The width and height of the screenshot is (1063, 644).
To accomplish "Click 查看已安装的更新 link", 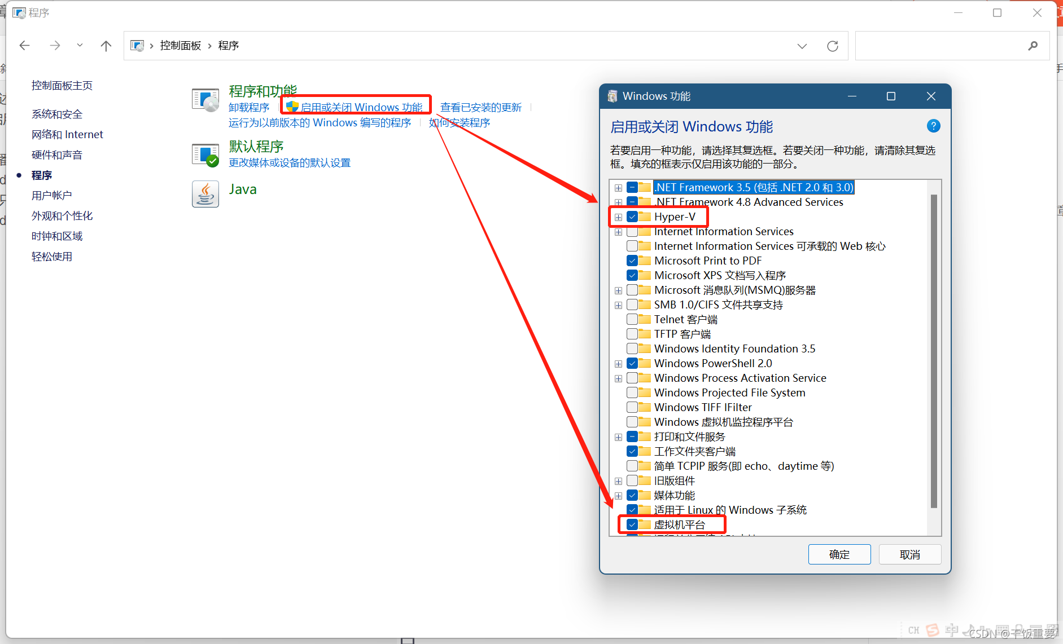I will (481, 107).
